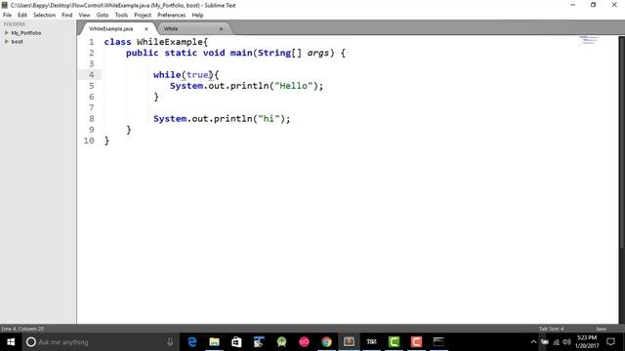The image size is (625, 351).
Task: Click the Tab Size: 4 status item
Action: click(x=551, y=329)
